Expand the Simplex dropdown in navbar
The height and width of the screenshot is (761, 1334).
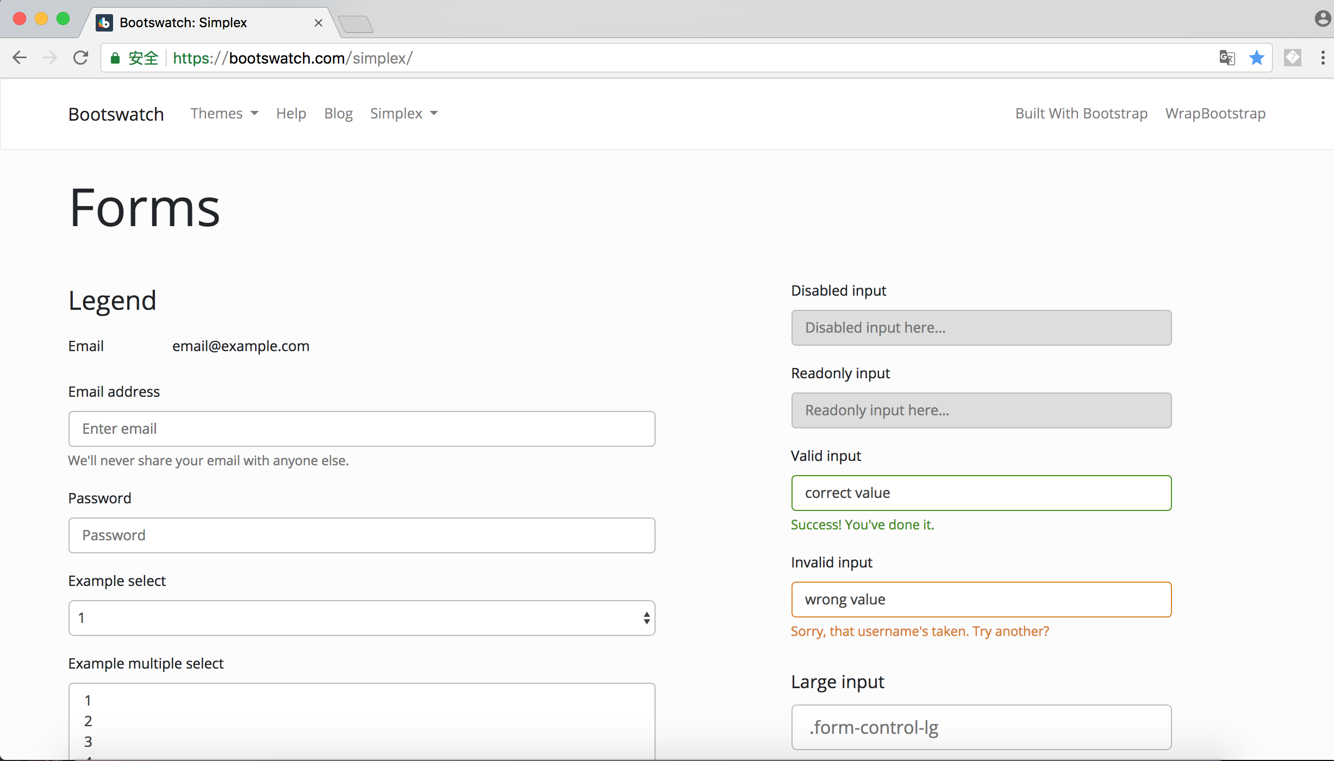[403, 114]
